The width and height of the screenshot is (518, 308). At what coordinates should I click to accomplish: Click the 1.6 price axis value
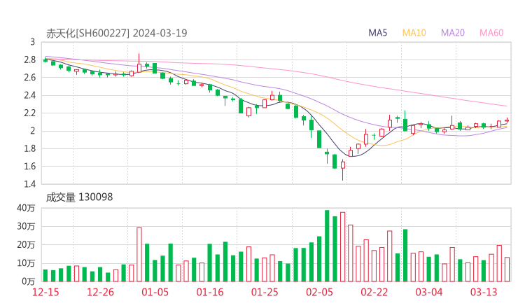point(29,166)
